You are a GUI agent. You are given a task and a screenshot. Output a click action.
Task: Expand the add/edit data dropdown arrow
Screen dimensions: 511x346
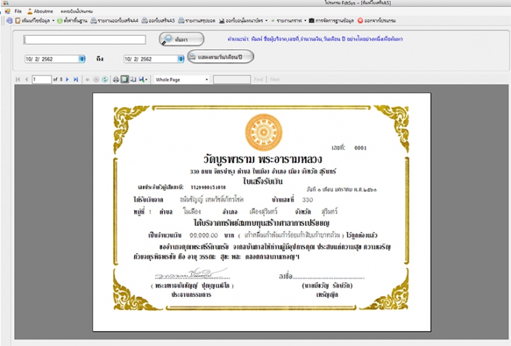click(53, 20)
